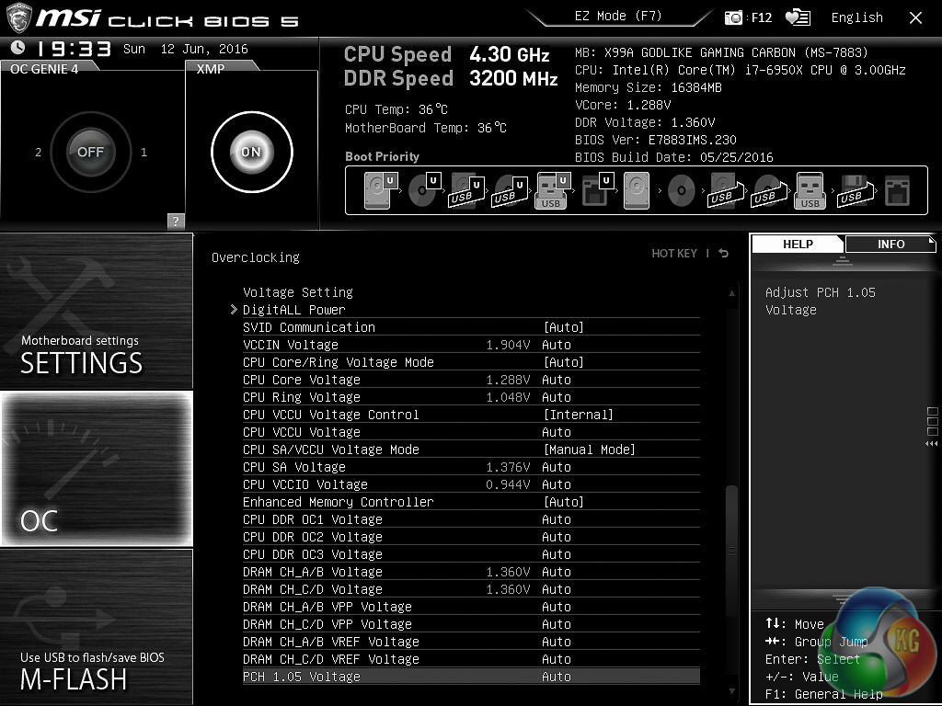Click the network boot icon at far right
The image size is (942, 706).
pyautogui.click(x=896, y=191)
